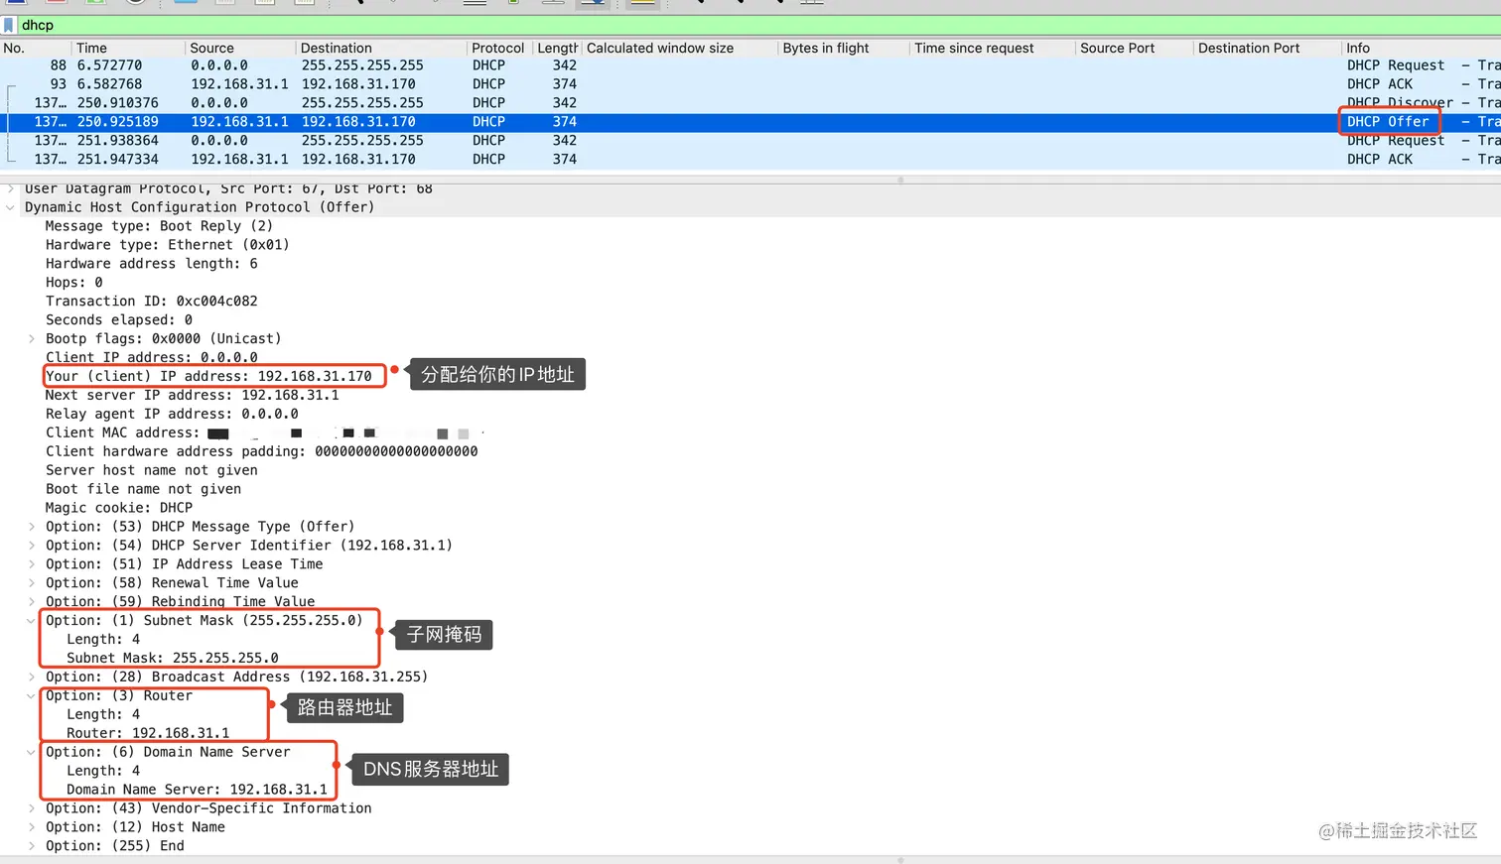The width and height of the screenshot is (1501, 864).
Task: Sort packets by the No. column
Action: coord(36,48)
